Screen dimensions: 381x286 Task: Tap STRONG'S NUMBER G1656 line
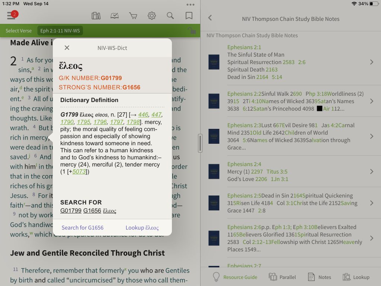tap(99, 87)
